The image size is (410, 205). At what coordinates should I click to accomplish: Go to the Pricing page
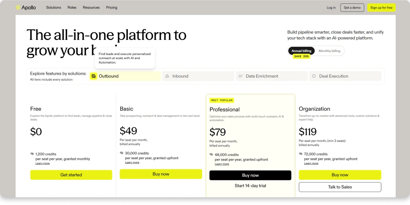pyautogui.click(x=112, y=8)
